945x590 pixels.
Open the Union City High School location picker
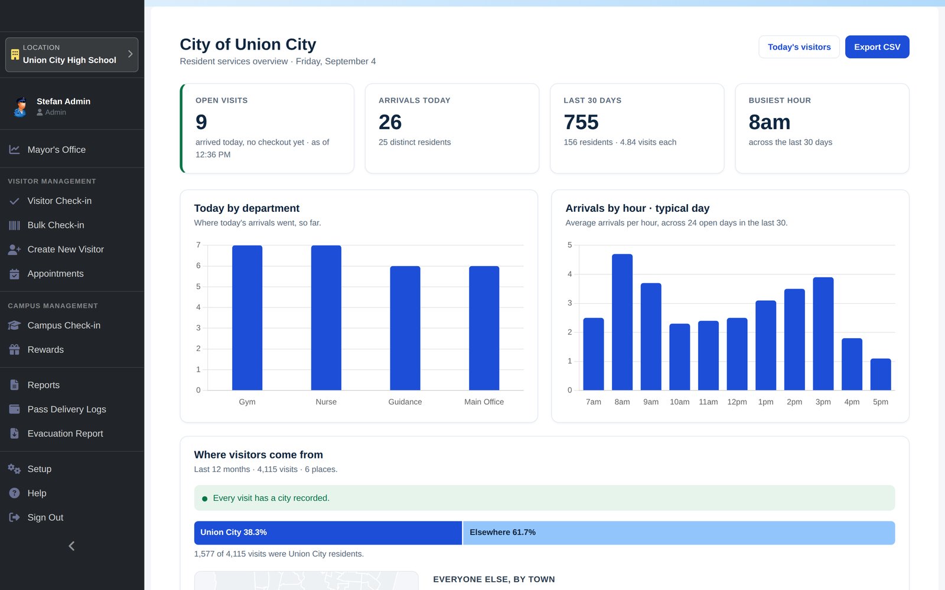click(x=71, y=54)
